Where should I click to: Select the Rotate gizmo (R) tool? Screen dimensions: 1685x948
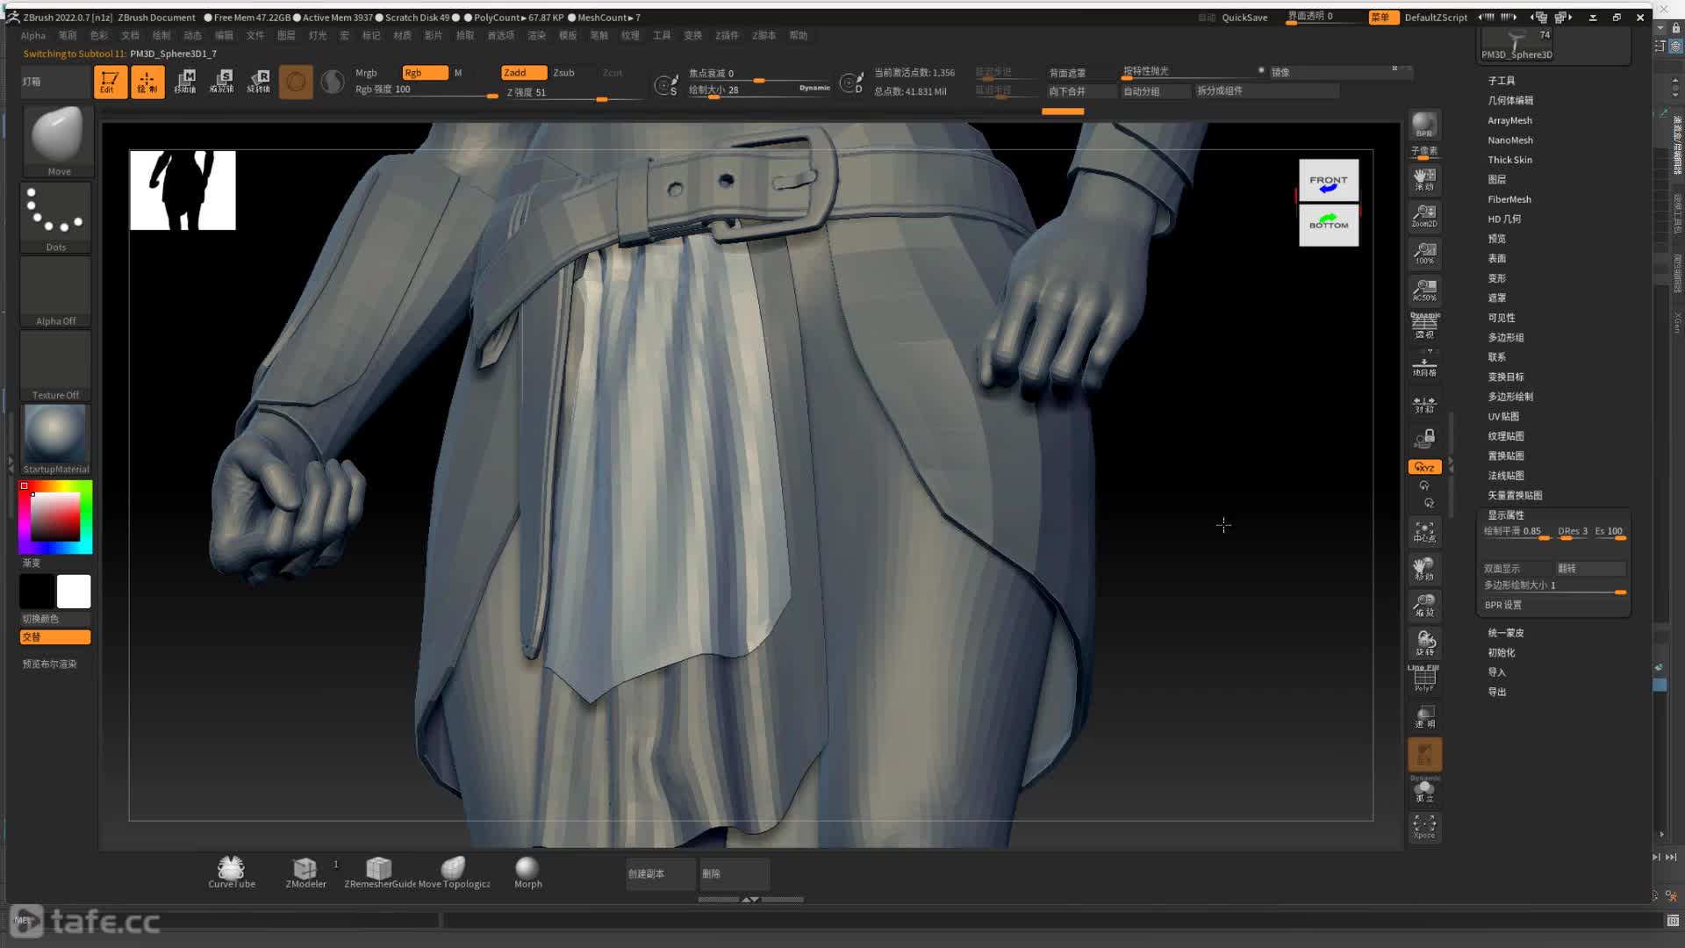click(259, 82)
